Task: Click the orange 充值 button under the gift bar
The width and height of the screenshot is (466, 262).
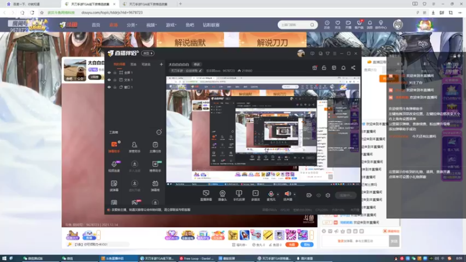Action: [292, 245]
